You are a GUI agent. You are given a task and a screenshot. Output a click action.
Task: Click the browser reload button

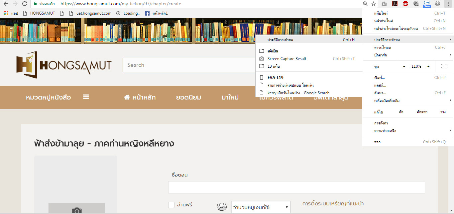pyautogui.click(x=24, y=4)
